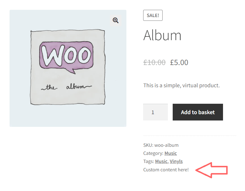Click the SALE! badge

153,15
